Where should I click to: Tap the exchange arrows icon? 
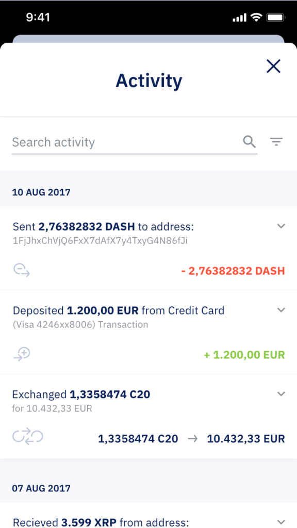coord(28,436)
